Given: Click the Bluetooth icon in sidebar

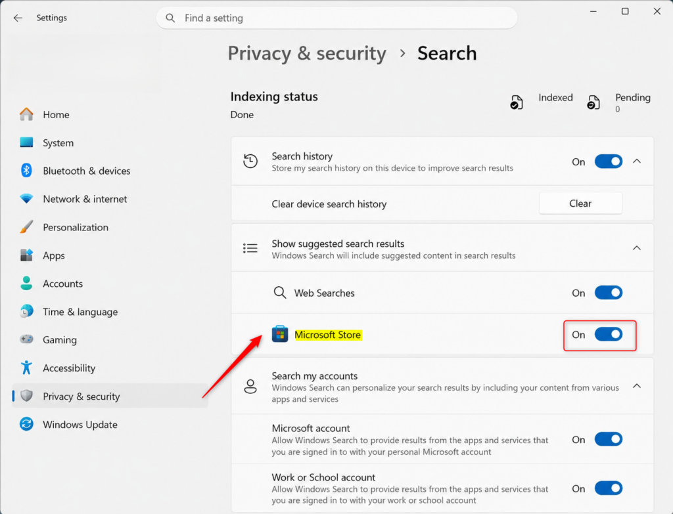Looking at the screenshot, I should click(x=26, y=171).
